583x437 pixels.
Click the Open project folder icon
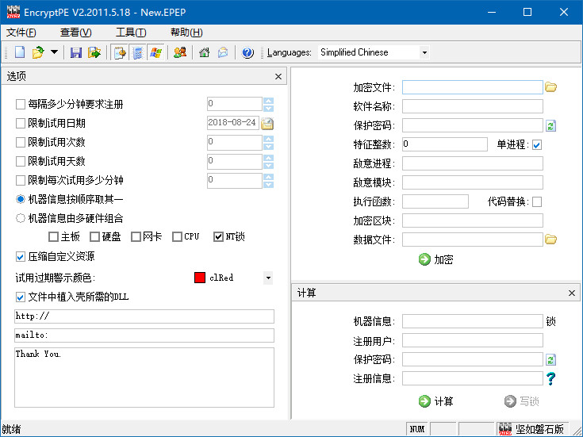coord(38,52)
